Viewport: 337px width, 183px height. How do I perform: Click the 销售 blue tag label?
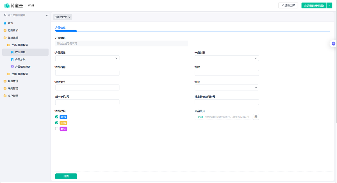[x=63, y=117]
